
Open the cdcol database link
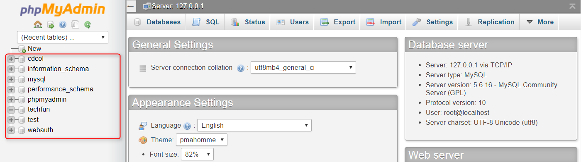[x=35, y=59]
